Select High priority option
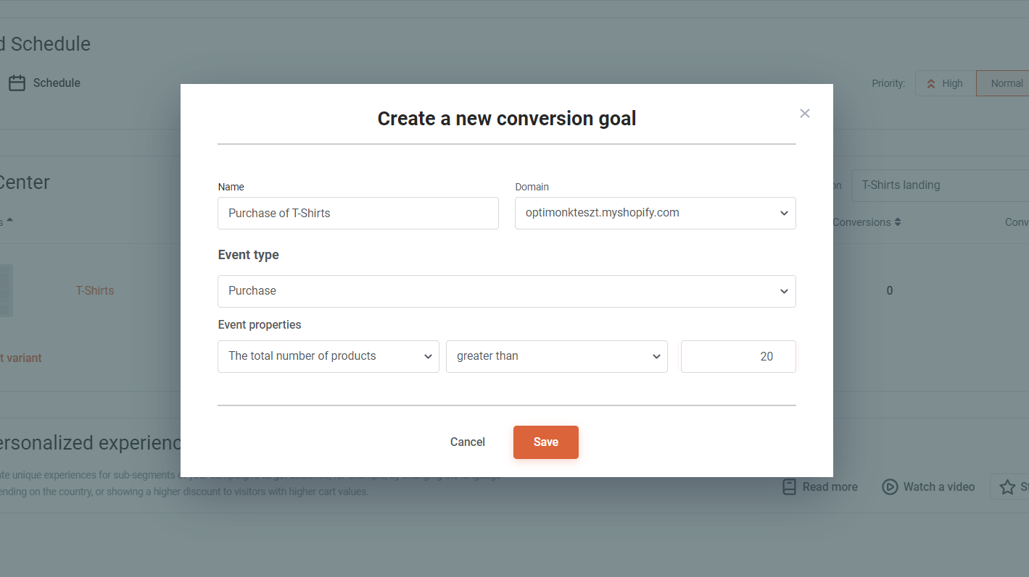This screenshot has height=577, width=1029. (x=946, y=83)
